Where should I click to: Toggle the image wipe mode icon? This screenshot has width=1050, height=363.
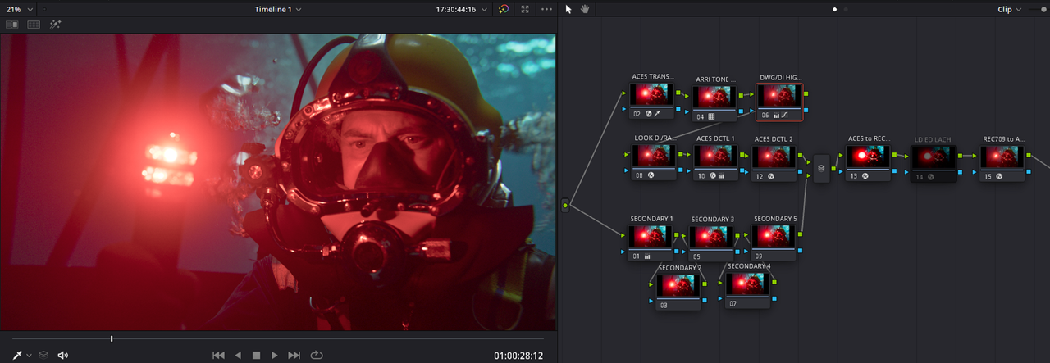point(12,25)
